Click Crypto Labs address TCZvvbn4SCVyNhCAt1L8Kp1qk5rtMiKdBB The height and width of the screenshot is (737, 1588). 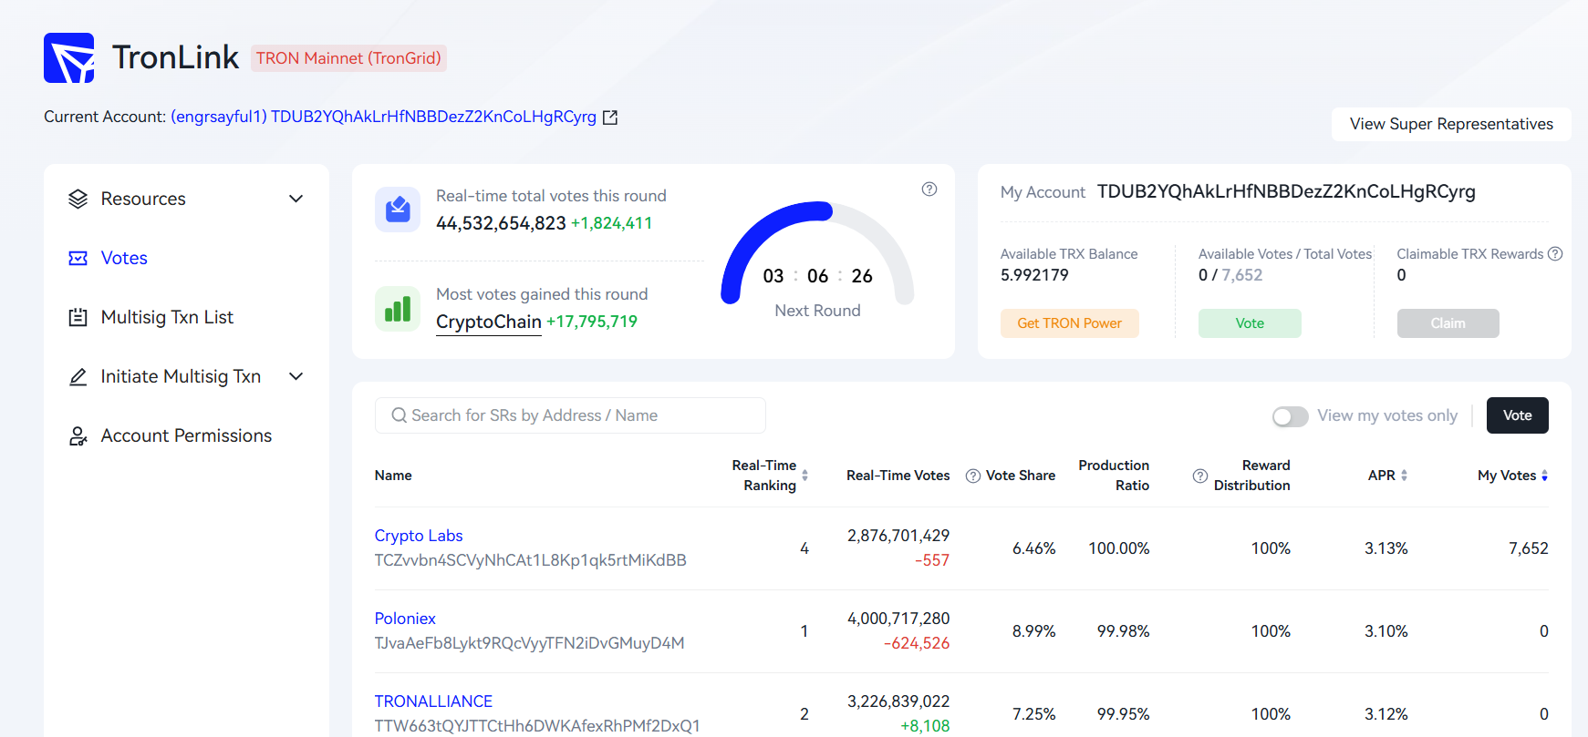530,560
